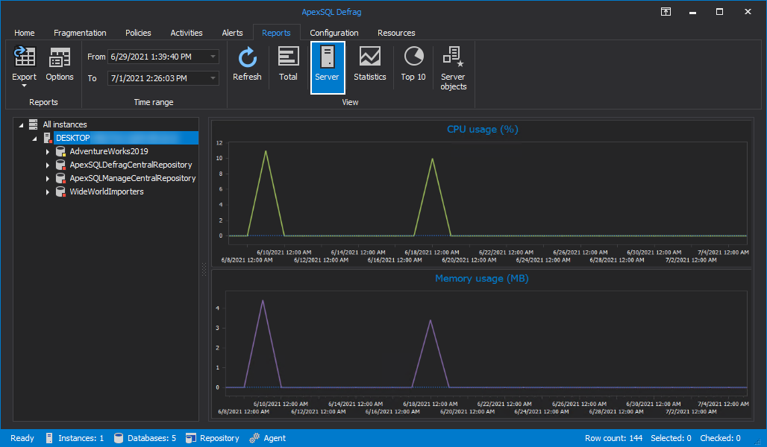Show the Top 10 report
The width and height of the screenshot is (767, 447).
point(413,65)
